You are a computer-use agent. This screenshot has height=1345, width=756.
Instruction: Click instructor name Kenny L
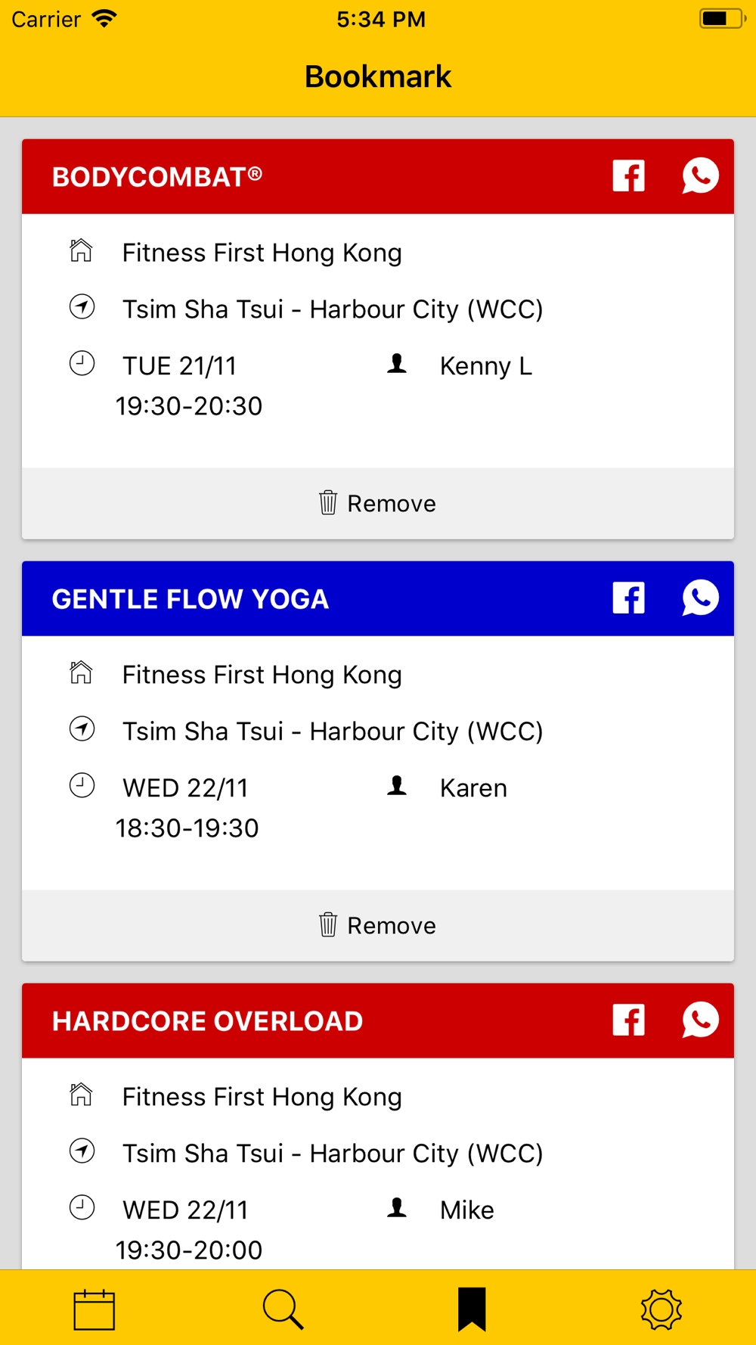[x=485, y=366]
